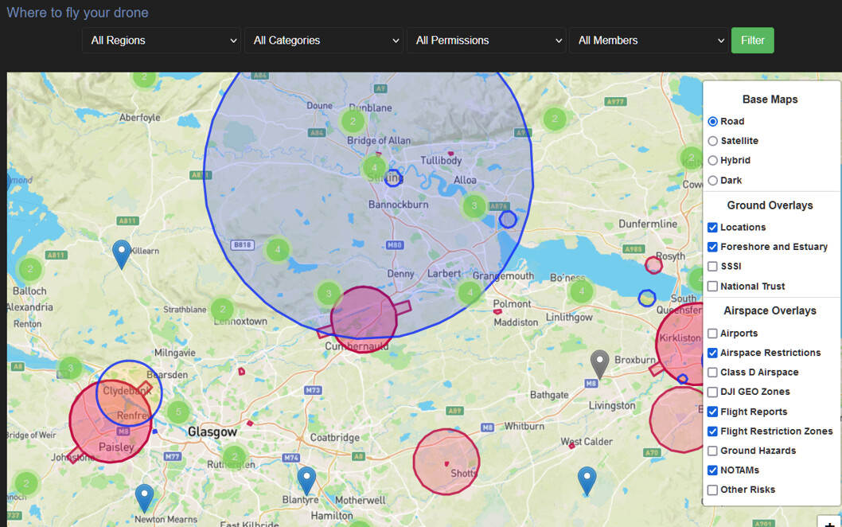Click the green Filter button
The width and height of the screenshot is (842, 527).
[x=752, y=41]
